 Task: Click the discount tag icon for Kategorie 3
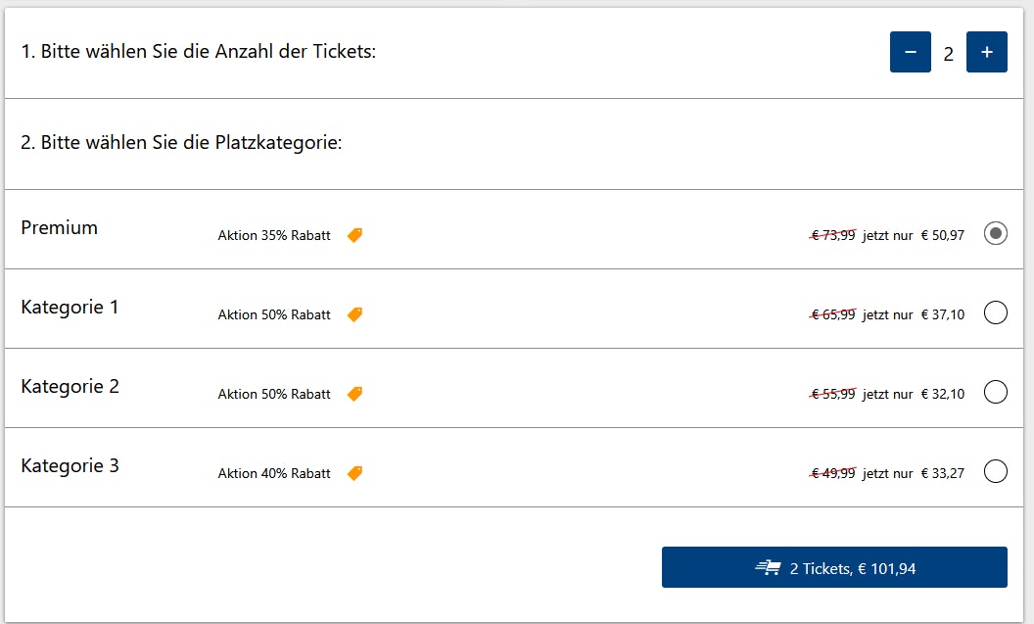click(354, 473)
